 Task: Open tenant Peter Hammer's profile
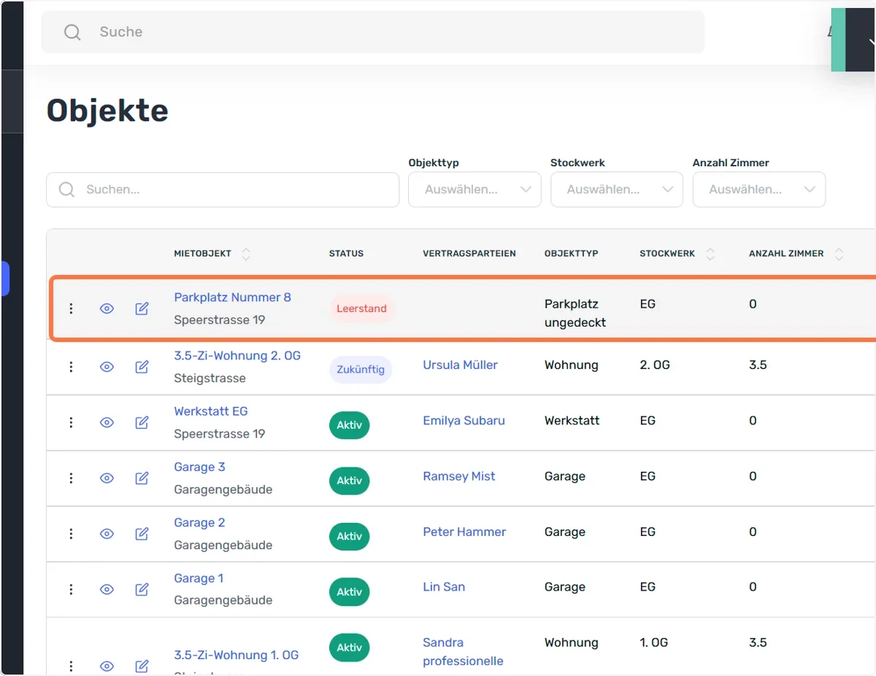[464, 532]
